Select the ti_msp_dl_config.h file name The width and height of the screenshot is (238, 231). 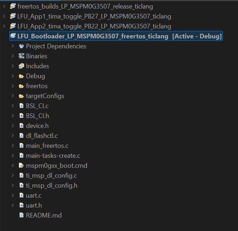52,186
